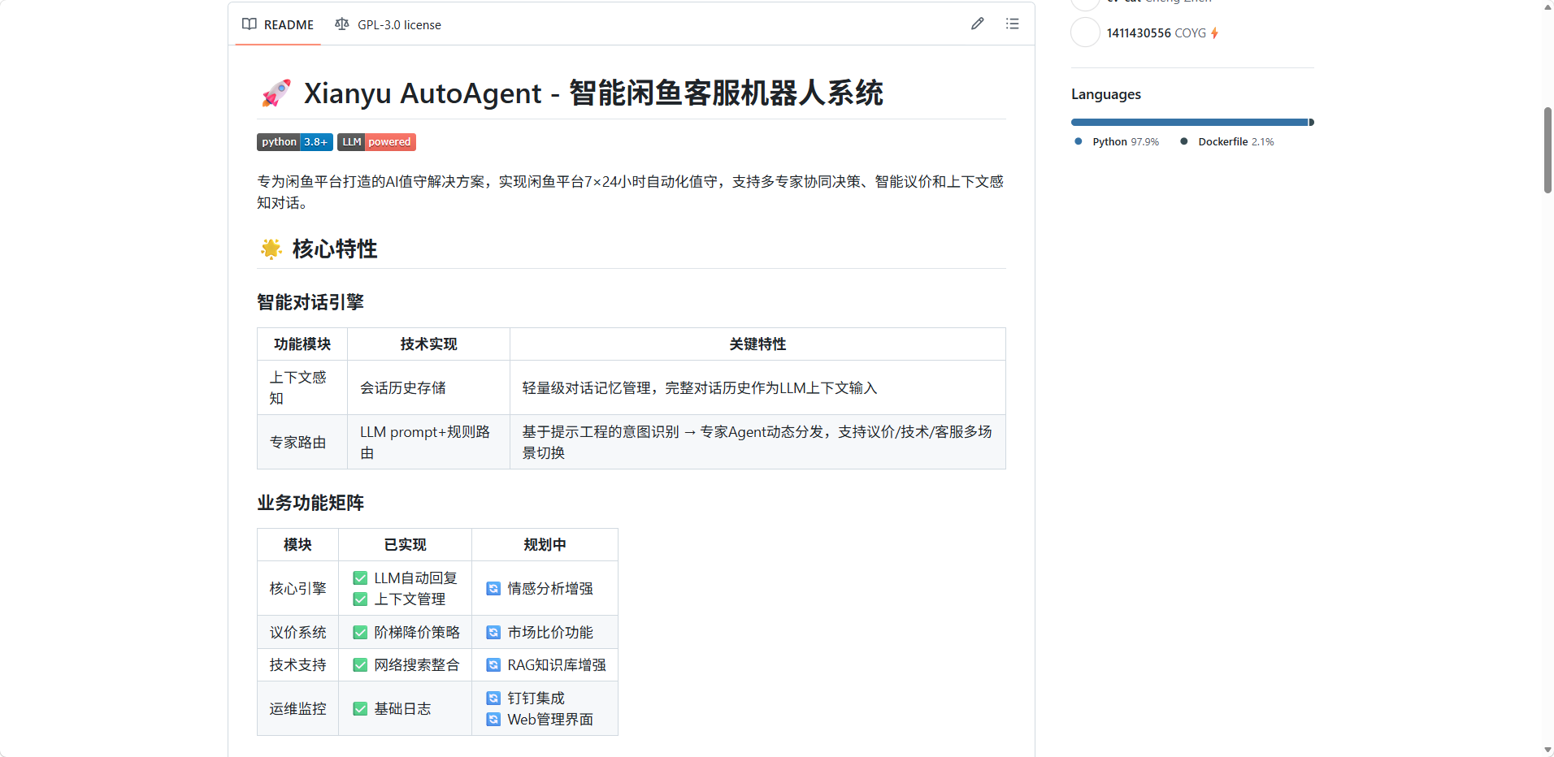1554x757 pixels.
Task: Click the vertical scrollbar thumb
Action: click(x=1547, y=150)
